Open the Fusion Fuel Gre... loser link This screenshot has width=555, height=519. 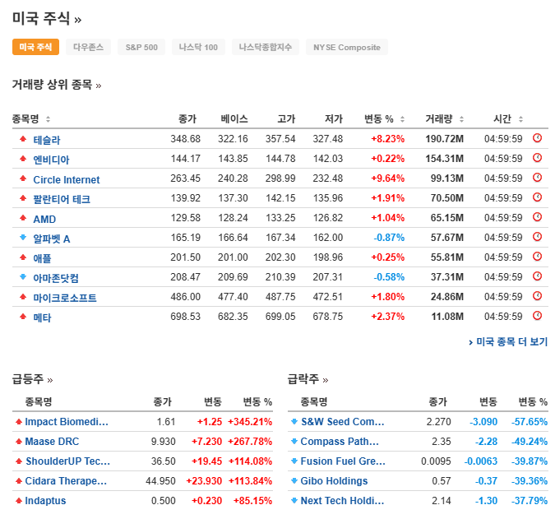tap(343, 461)
